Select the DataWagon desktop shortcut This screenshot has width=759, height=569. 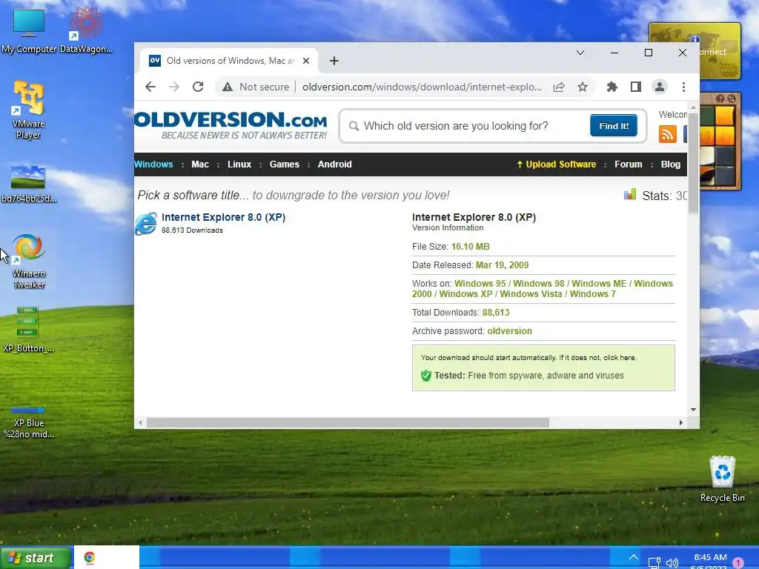pos(86,31)
